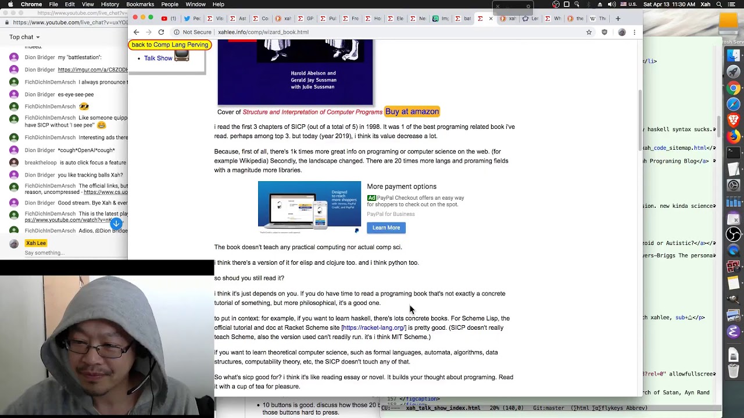Click back to Comp Lang Perving button
The height and width of the screenshot is (418, 744).
click(x=170, y=45)
